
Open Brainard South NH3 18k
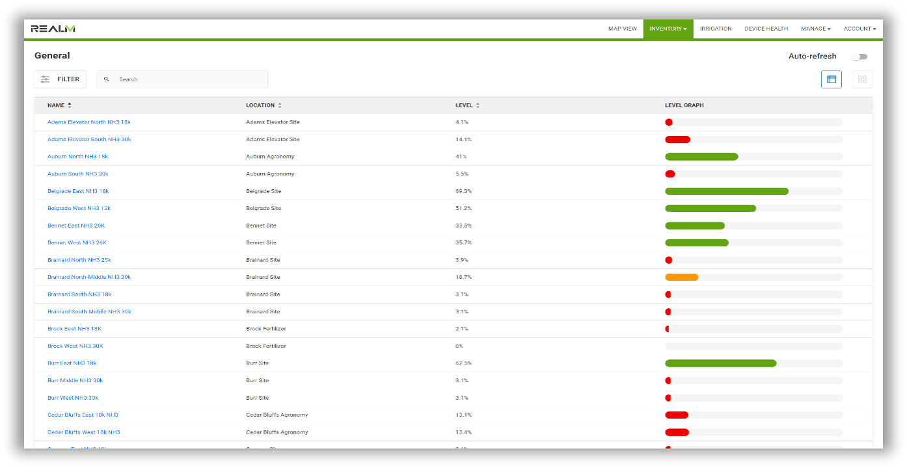coord(79,294)
